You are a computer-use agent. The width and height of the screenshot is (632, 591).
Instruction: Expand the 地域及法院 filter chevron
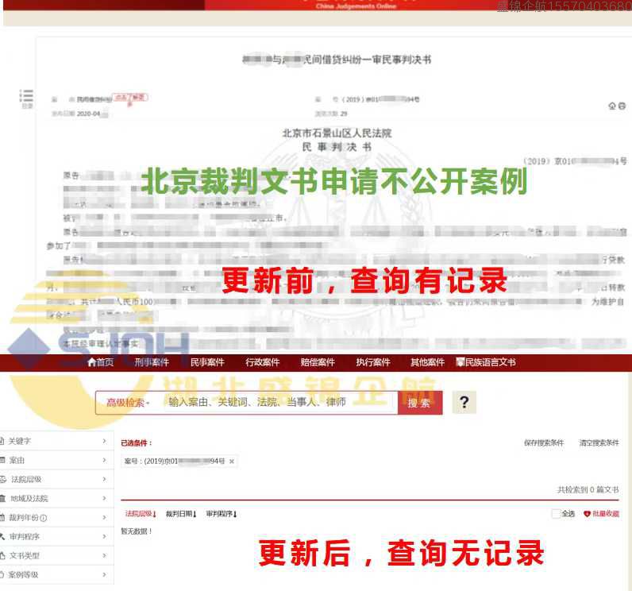[104, 498]
